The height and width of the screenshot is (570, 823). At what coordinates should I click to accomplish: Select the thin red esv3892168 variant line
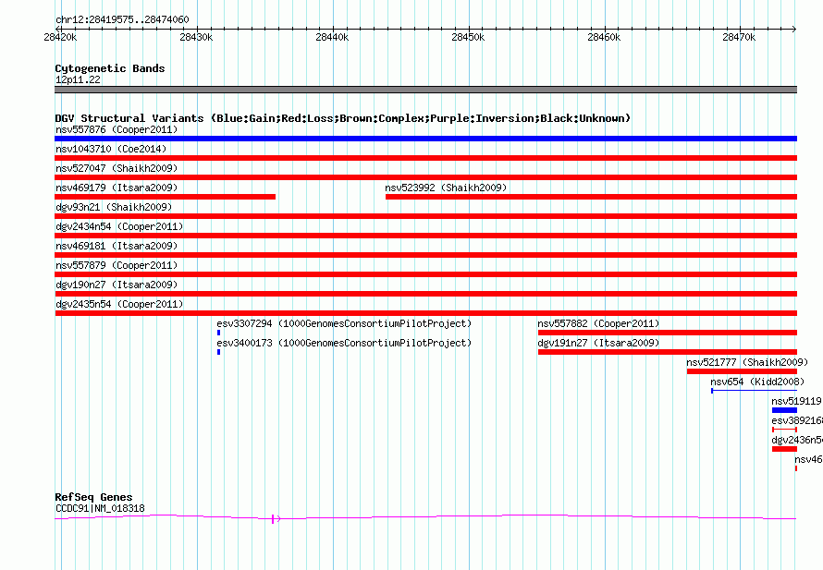click(784, 430)
